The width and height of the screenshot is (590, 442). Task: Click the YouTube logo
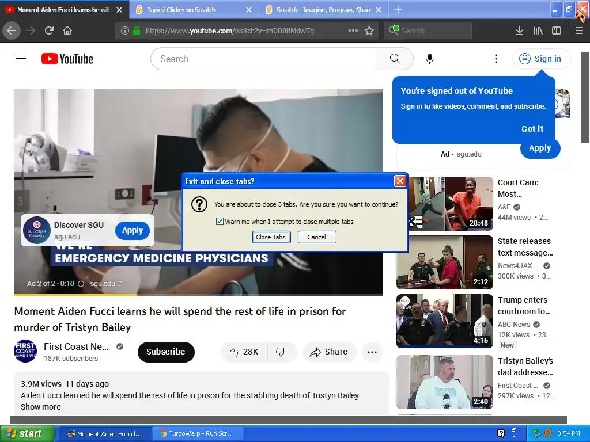click(67, 59)
